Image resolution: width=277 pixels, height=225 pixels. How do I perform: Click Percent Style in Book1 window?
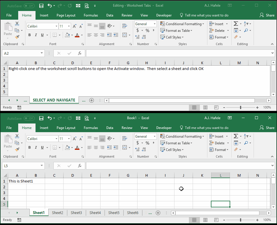pyautogui.click(x=147, y=143)
